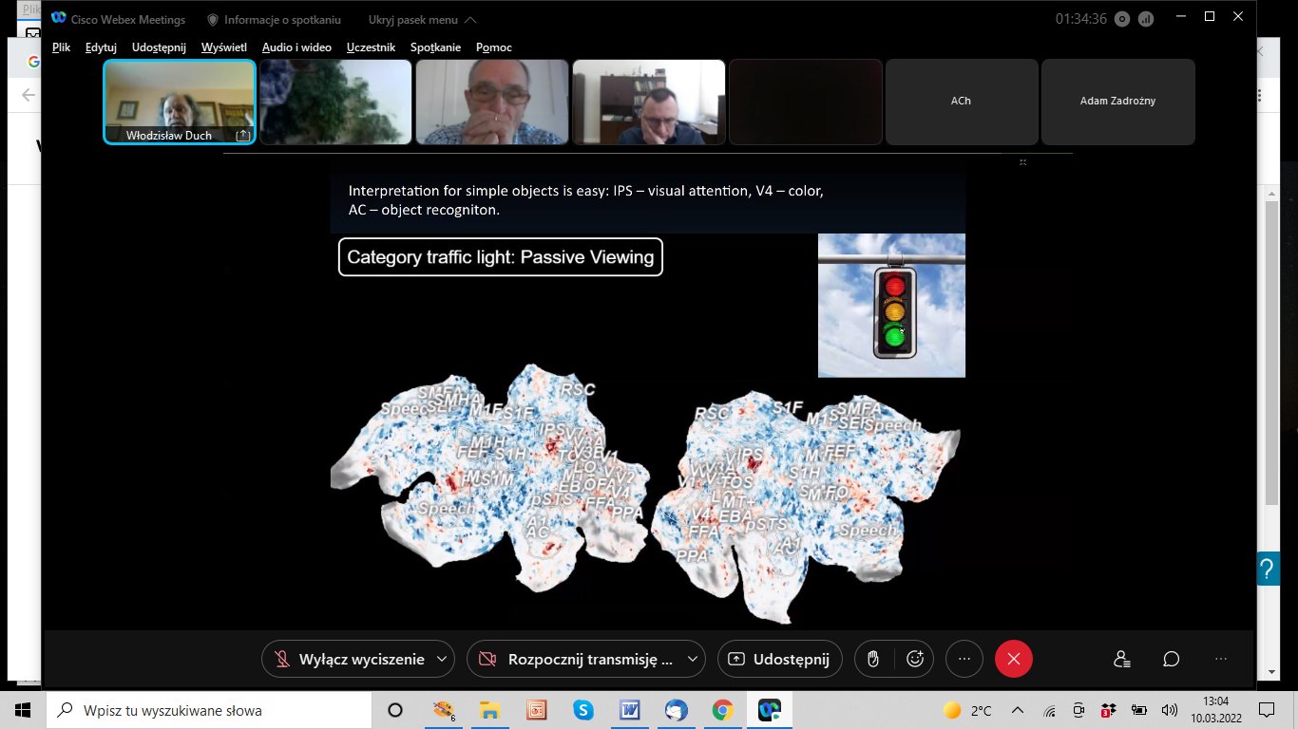Toggle the raise hand icon

pos(873,659)
